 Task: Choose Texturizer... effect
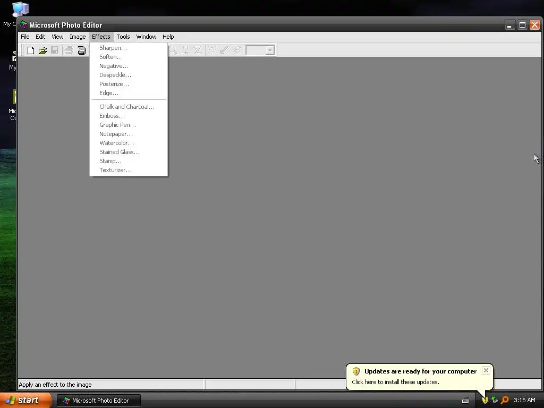(129, 170)
